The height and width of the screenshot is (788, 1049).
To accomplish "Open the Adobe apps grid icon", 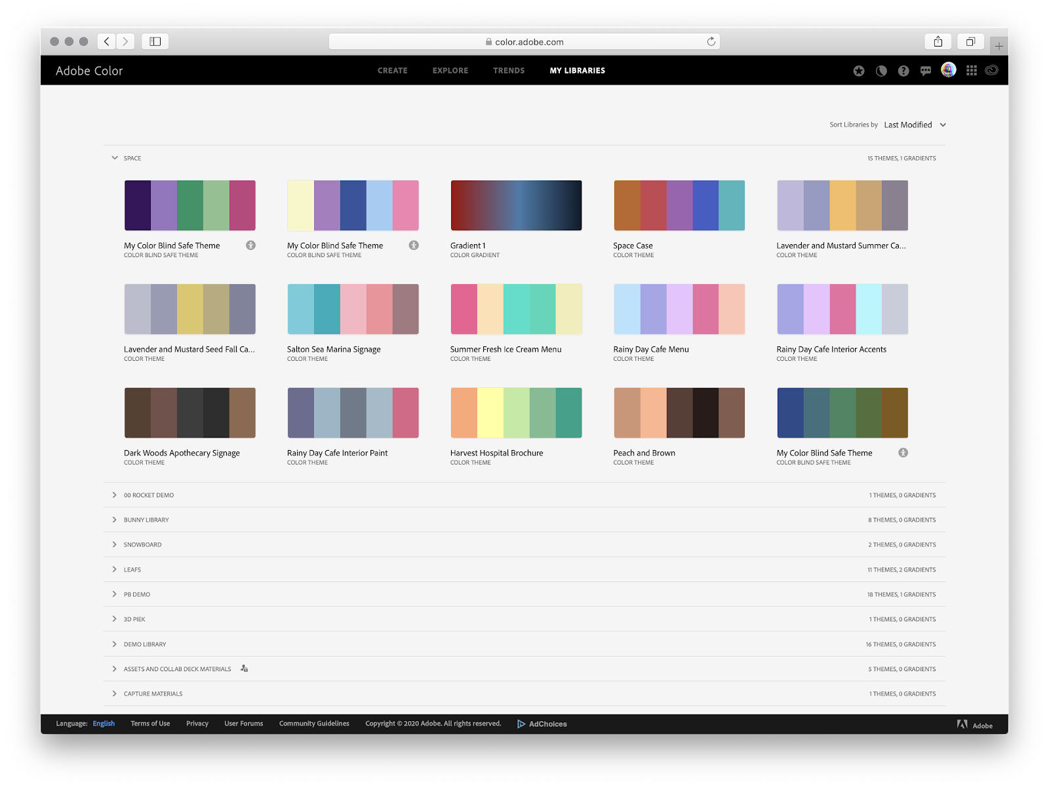I will point(971,70).
